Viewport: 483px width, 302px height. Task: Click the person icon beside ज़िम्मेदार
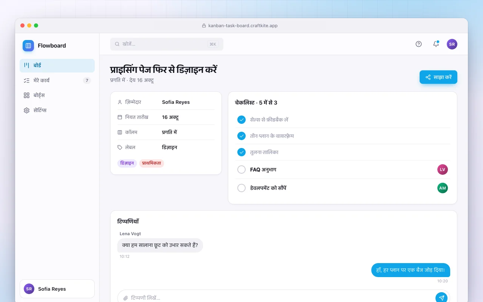coord(120,102)
